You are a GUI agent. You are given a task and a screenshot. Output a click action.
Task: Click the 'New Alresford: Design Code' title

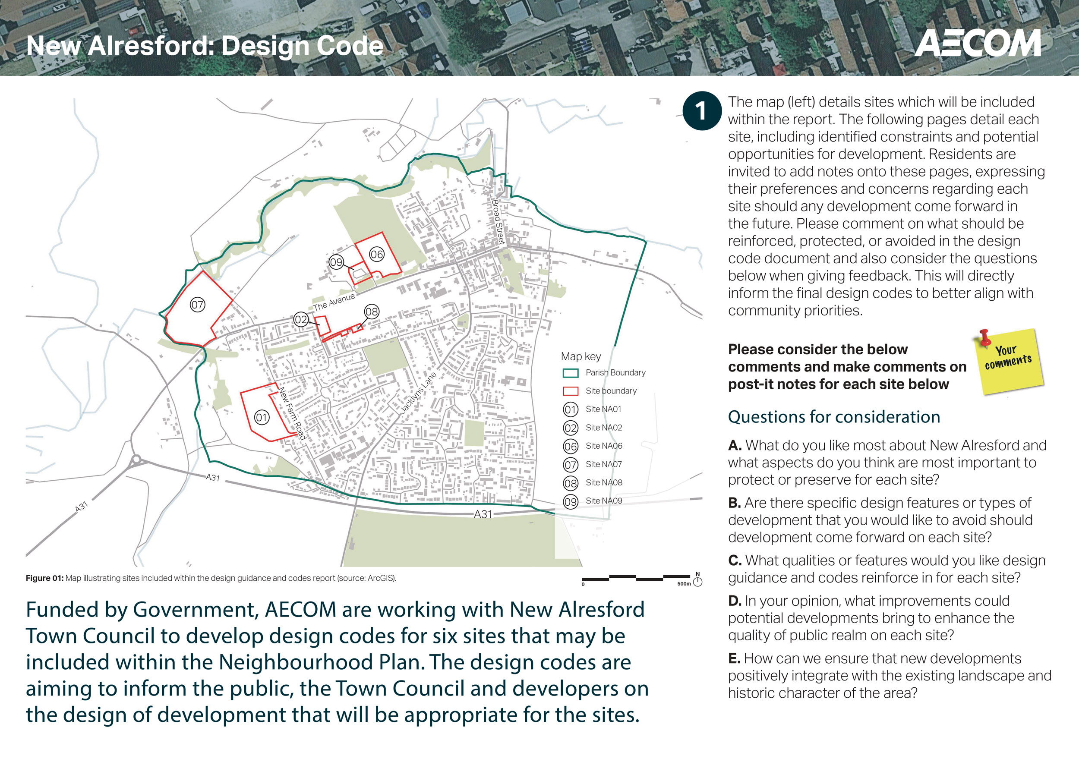tap(205, 46)
